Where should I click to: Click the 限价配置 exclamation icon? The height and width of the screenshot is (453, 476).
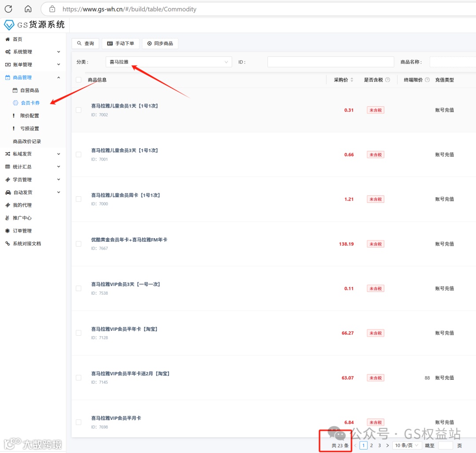pyautogui.click(x=14, y=116)
